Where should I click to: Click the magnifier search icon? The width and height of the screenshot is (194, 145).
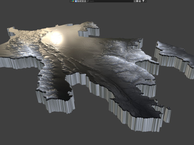(88, 1)
